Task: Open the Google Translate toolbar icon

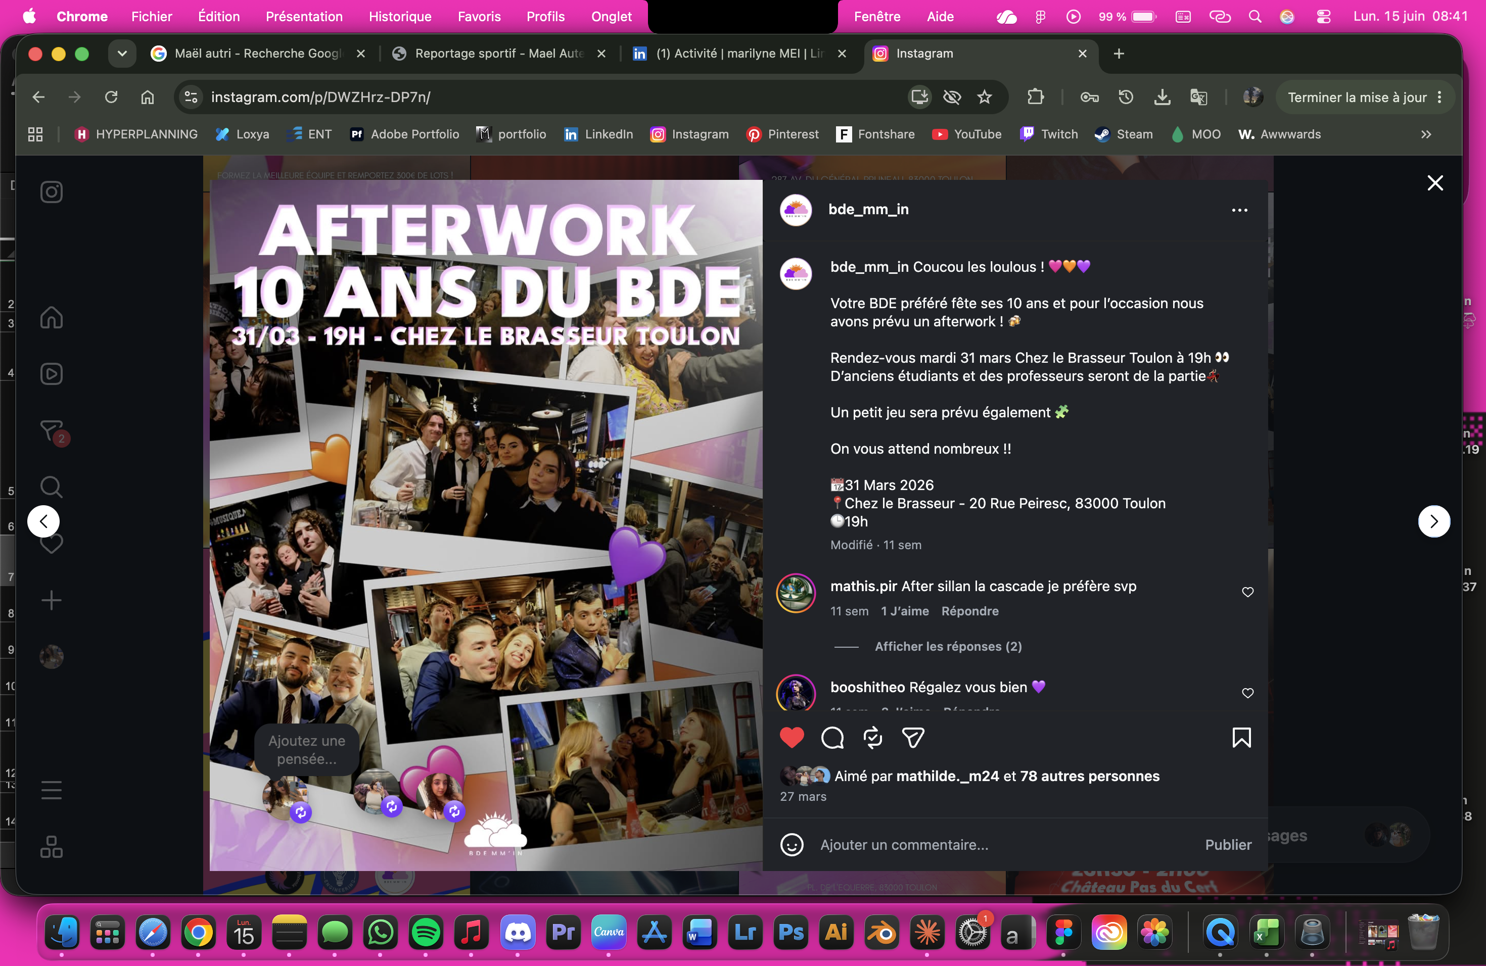Action: (x=1198, y=96)
